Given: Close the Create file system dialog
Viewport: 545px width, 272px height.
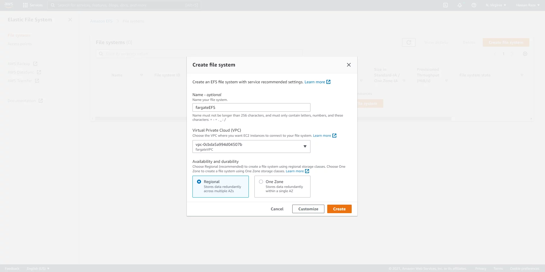Looking at the screenshot, I should 349,65.
